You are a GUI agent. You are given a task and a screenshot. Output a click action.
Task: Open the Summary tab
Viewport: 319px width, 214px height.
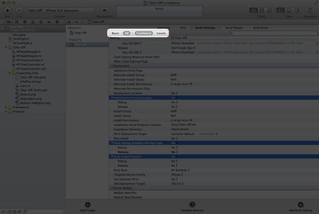(164, 28)
